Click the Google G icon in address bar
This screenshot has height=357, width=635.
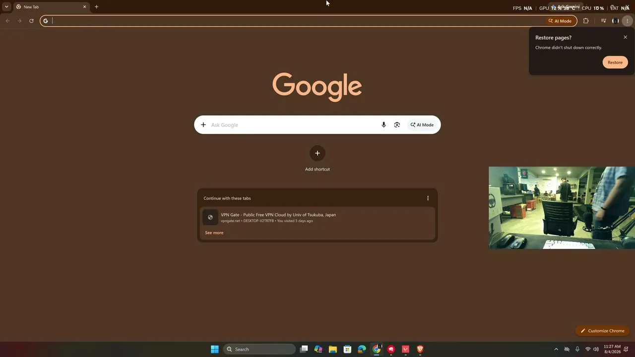coord(46,21)
